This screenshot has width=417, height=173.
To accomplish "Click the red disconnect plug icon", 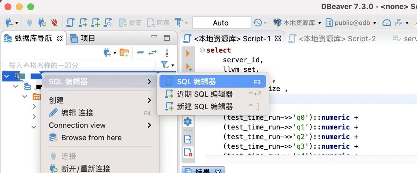I will click(54, 23).
